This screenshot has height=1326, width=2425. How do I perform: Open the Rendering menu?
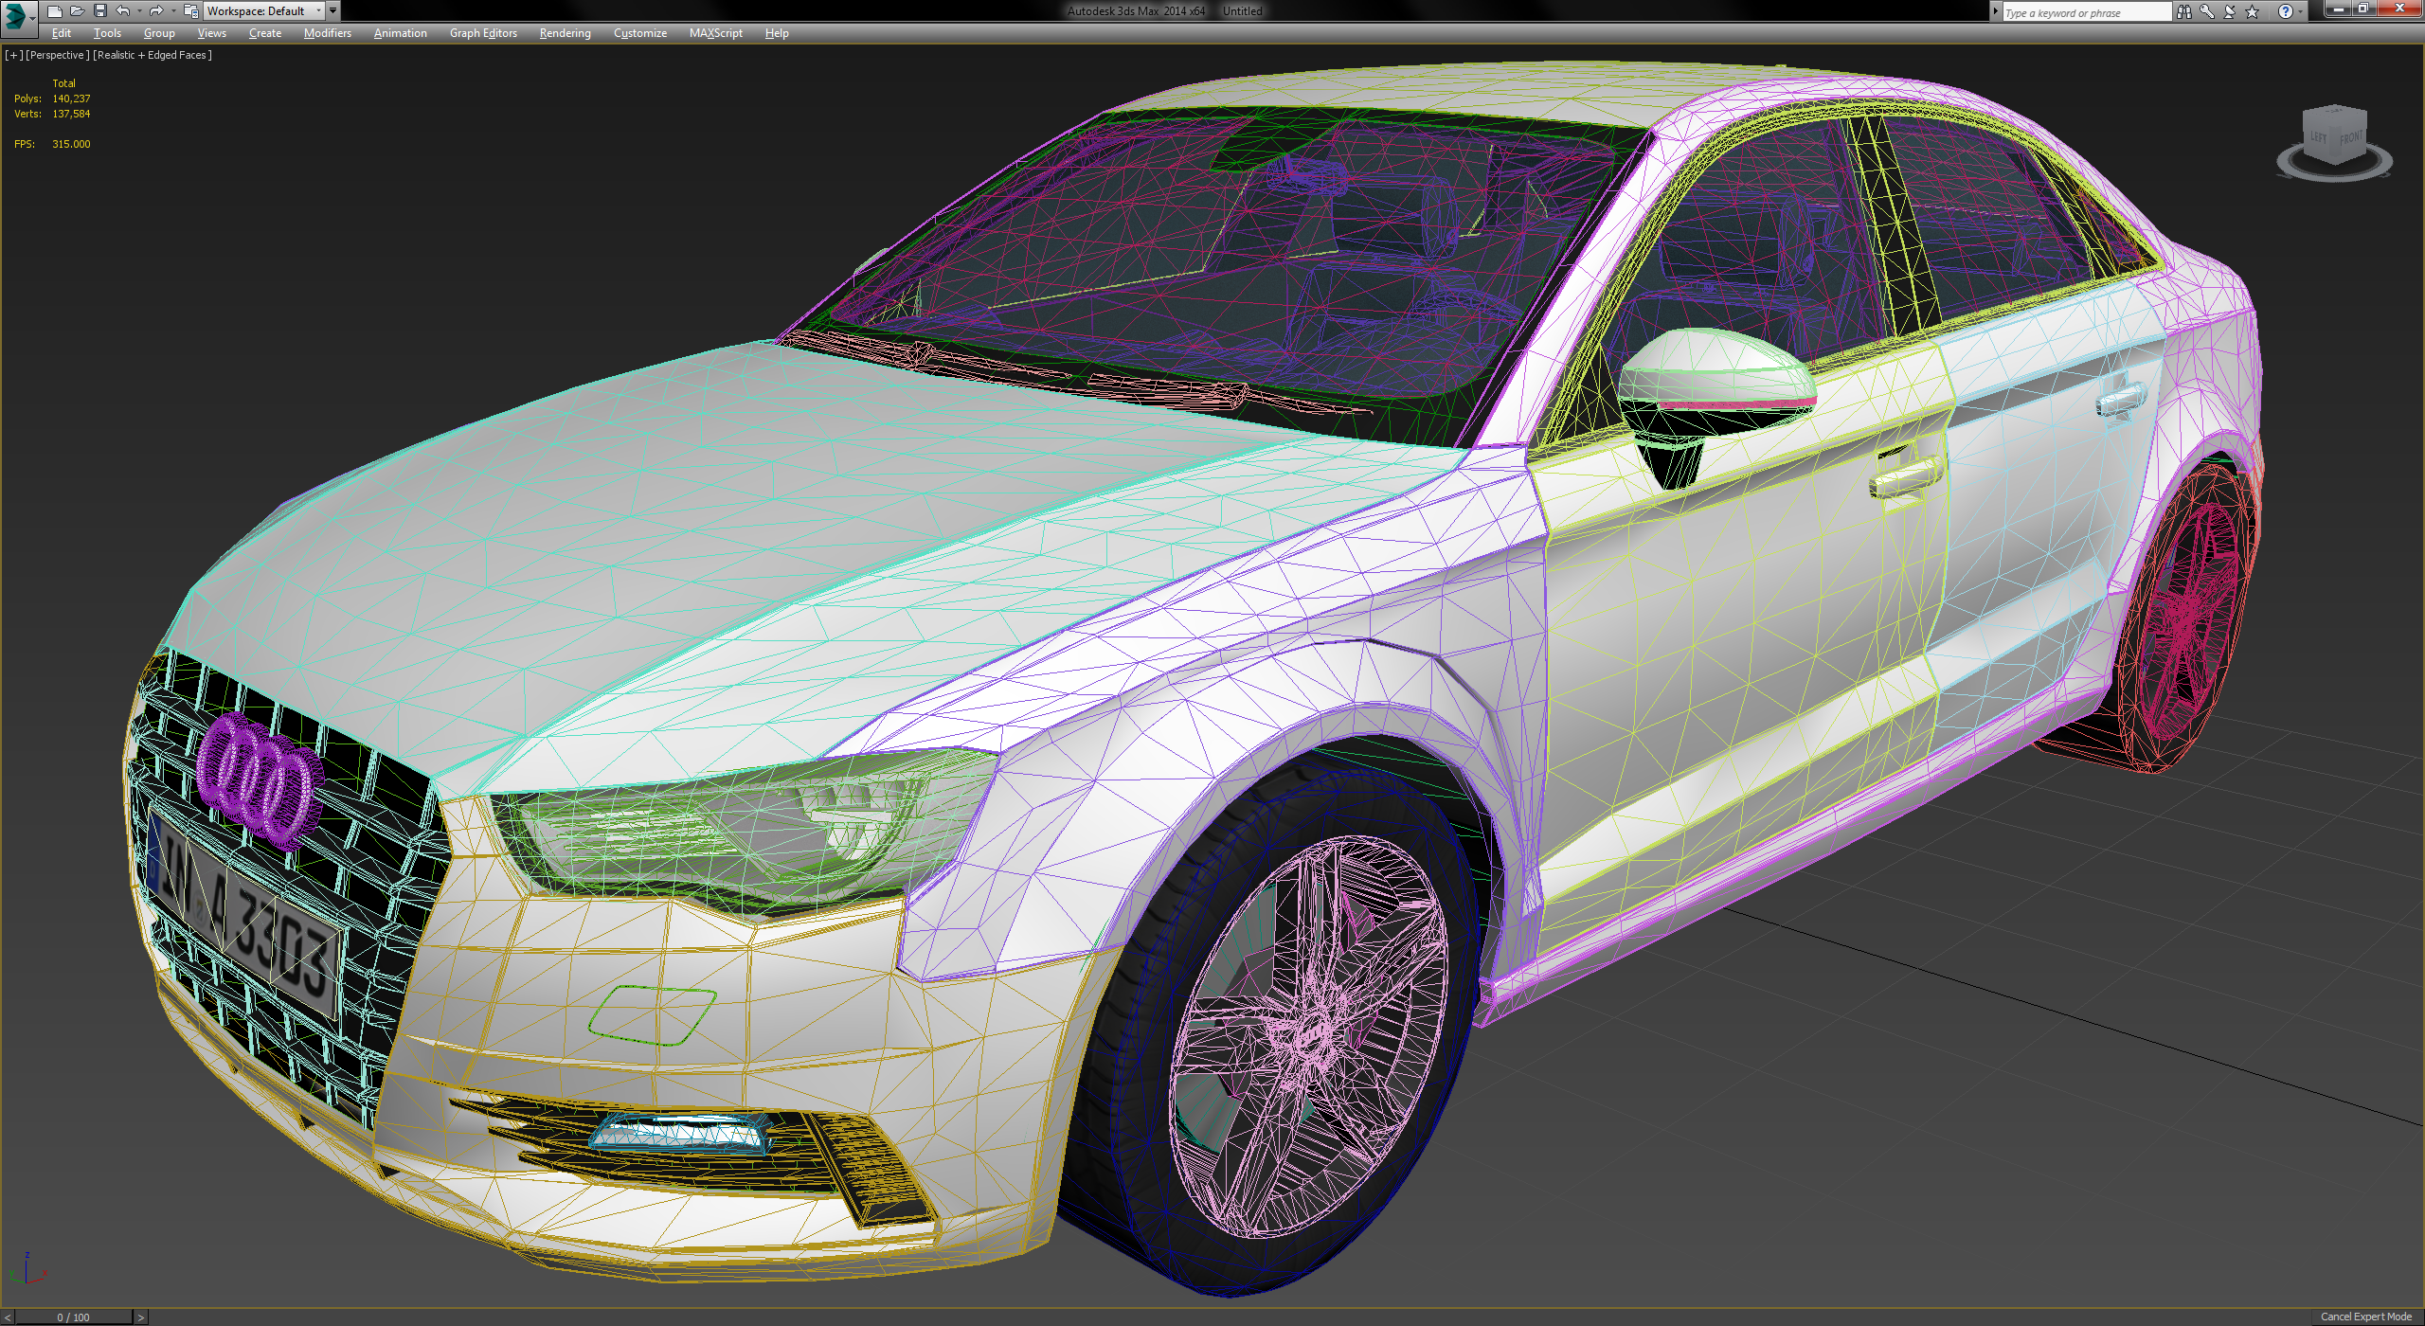(x=564, y=33)
